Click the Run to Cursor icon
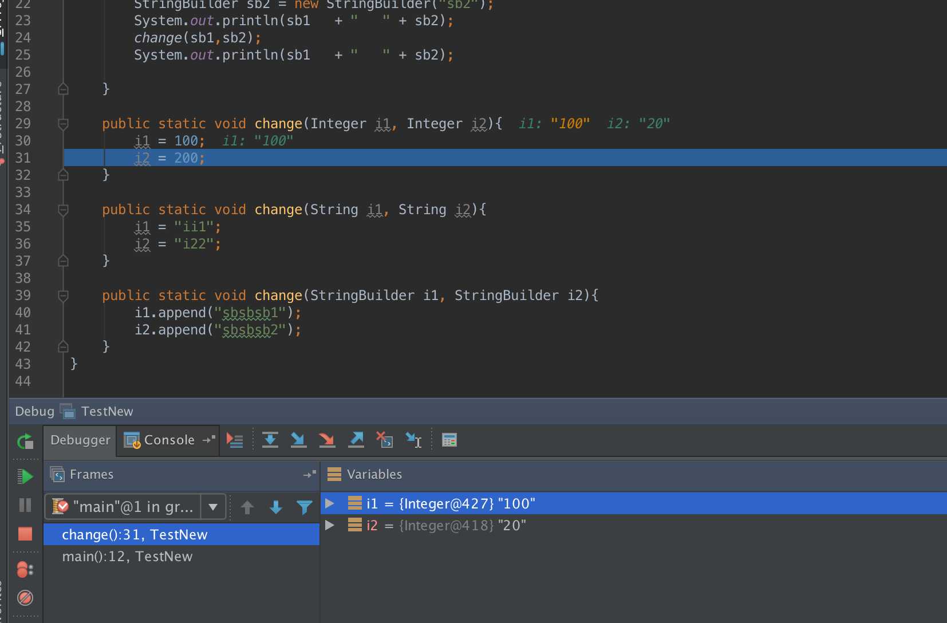Screen dimensions: 947x623 click(413, 440)
